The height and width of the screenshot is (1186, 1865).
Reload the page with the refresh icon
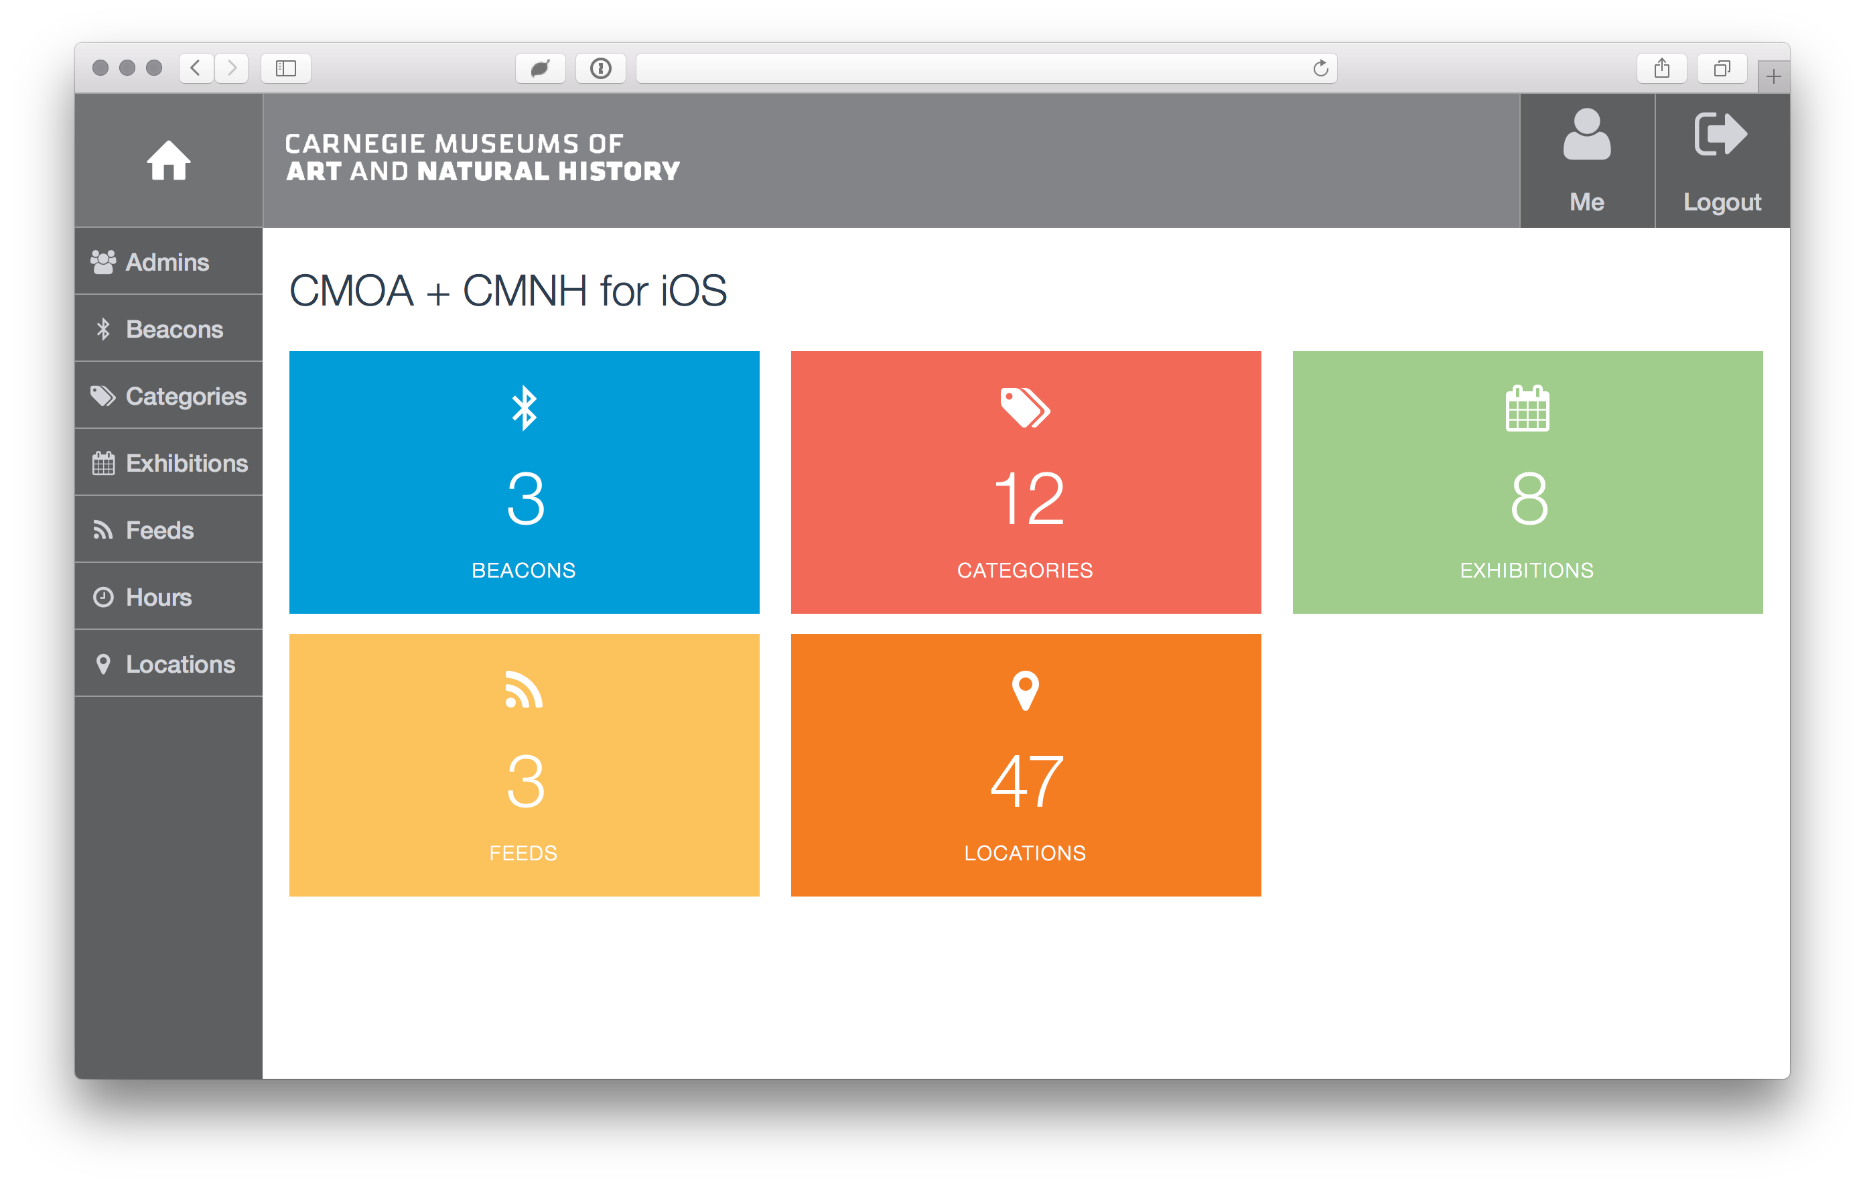click(1320, 68)
